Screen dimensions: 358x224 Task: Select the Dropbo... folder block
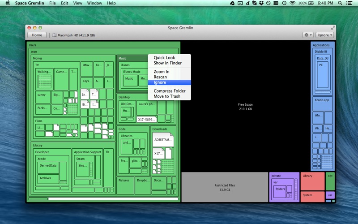[143, 185]
